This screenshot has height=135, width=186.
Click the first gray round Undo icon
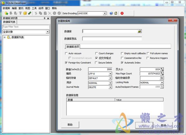point(55,13)
